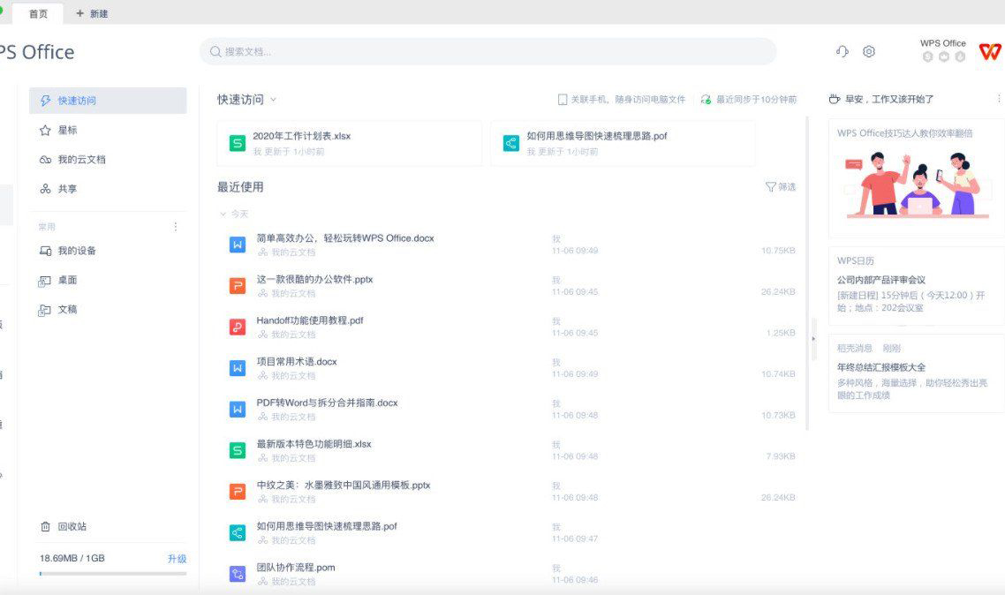This screenshot has width=1005, height=595.
Task: Open the 筛选 filter dropdown
Action: point(781,187)
